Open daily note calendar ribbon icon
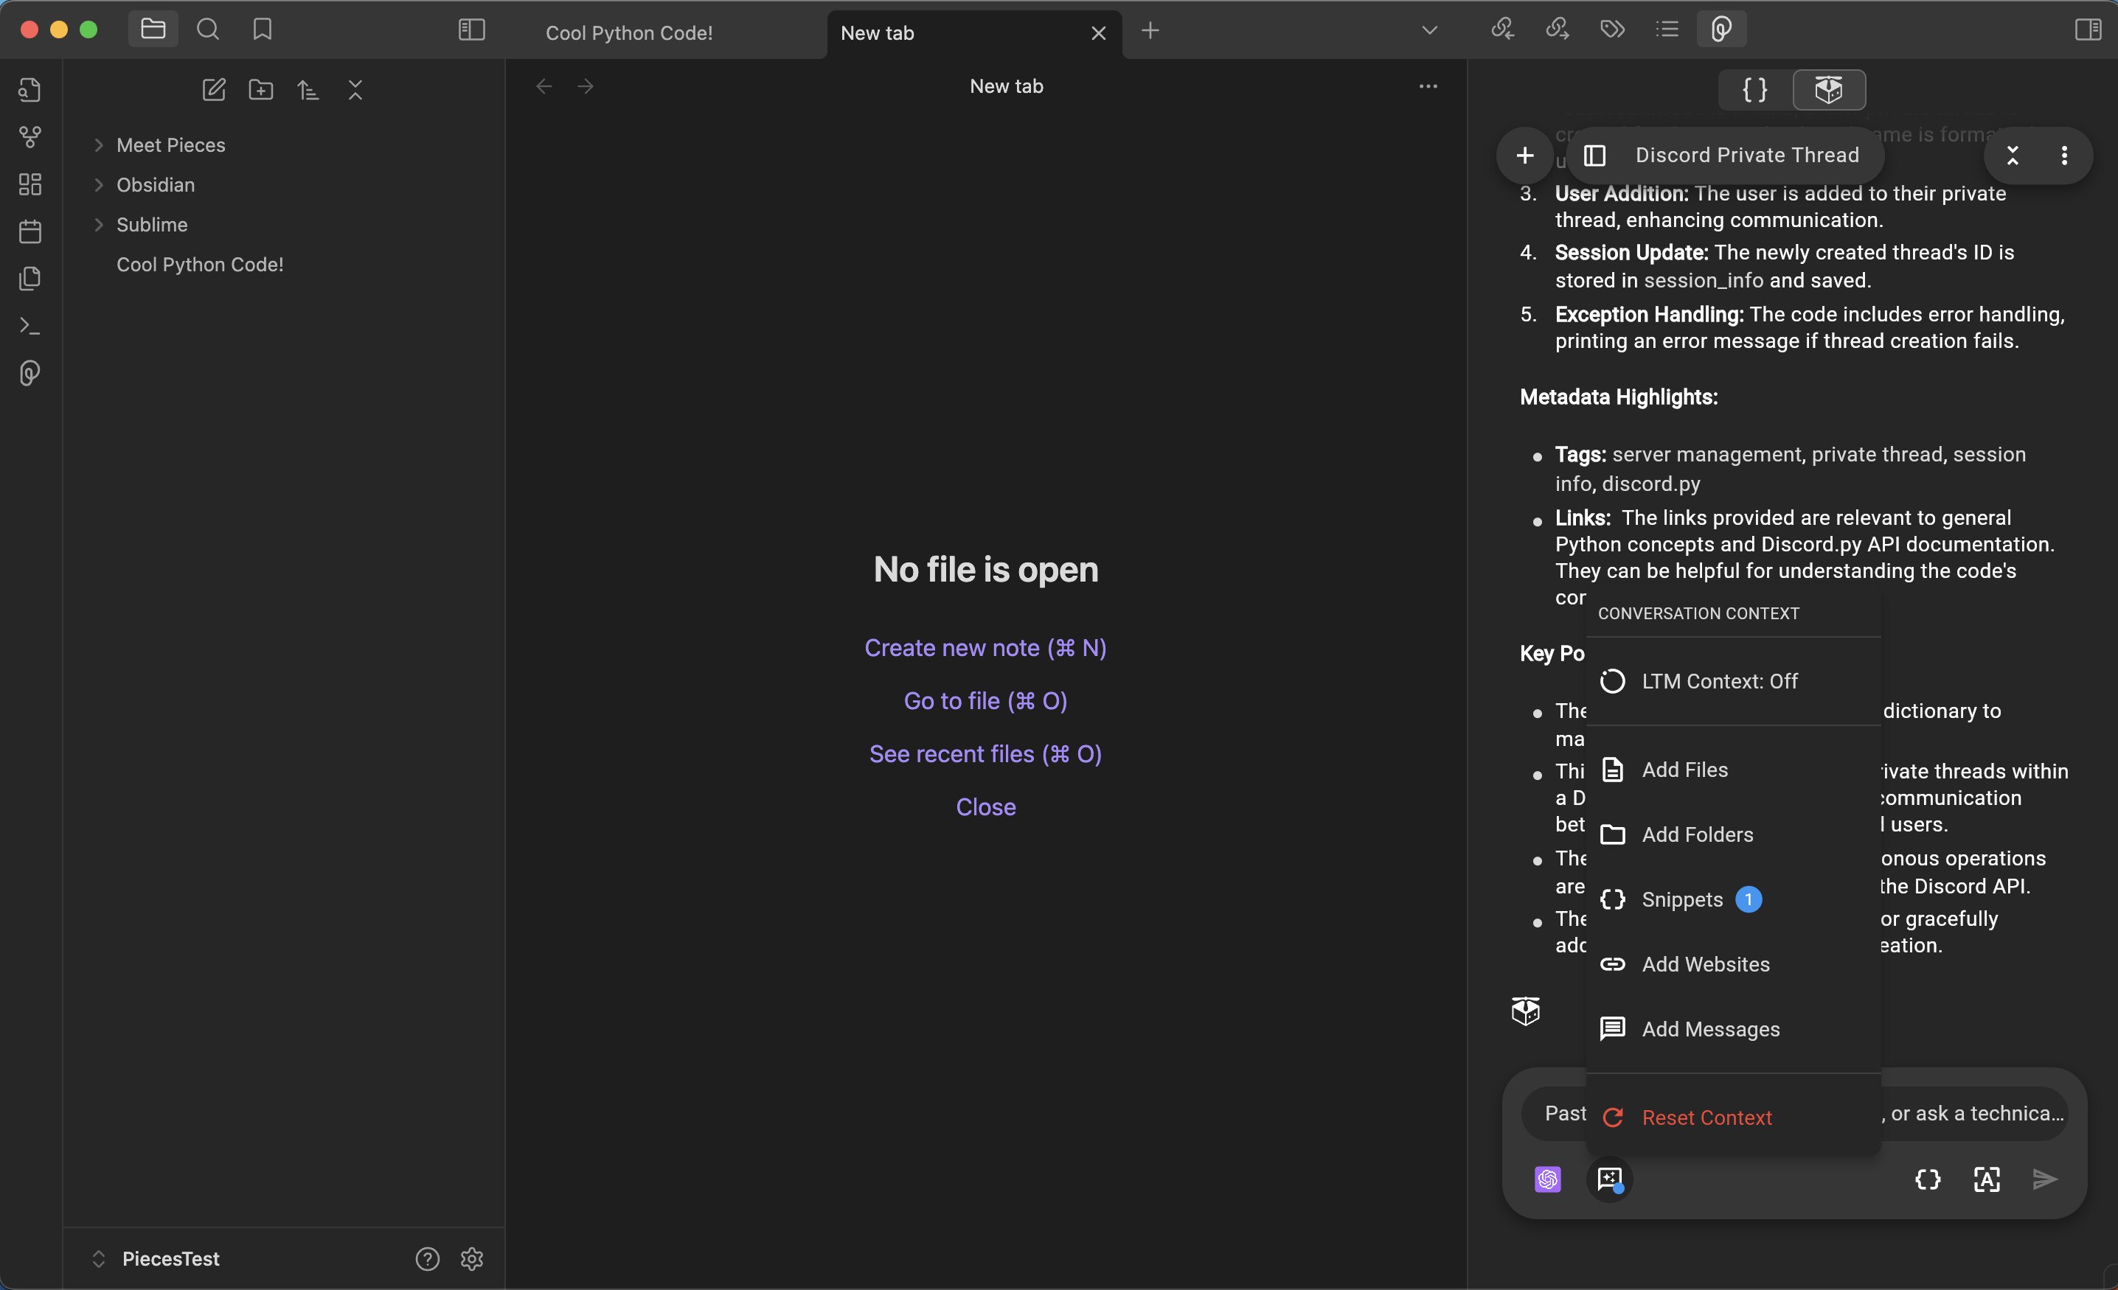This screenshot has height=1290, width=2118. point(30,231)
